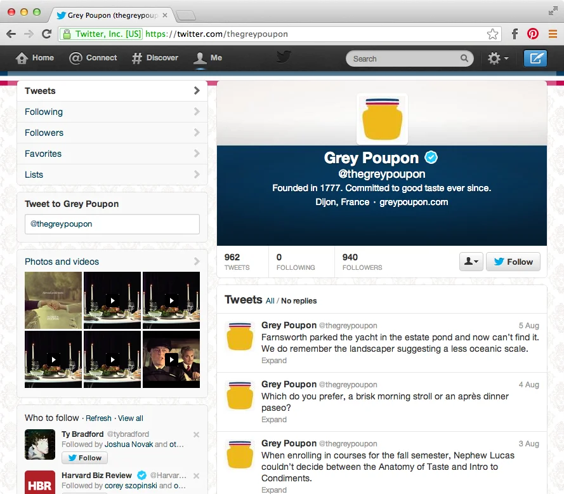Open the Connect notifications section
The height and width of the screenshot is (494, 564).
click(93, 58)
